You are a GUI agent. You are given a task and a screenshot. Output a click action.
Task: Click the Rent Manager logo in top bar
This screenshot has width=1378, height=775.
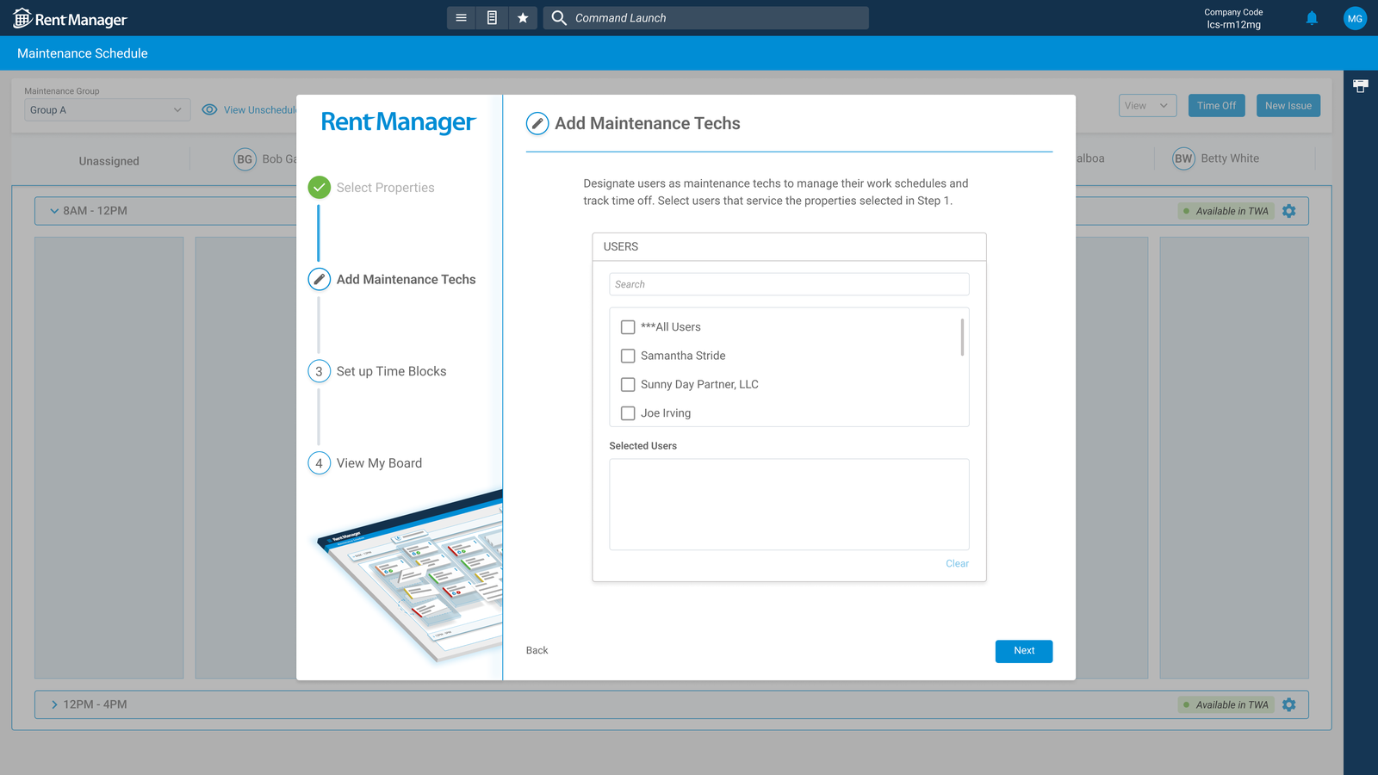click(x=70, y=19)
